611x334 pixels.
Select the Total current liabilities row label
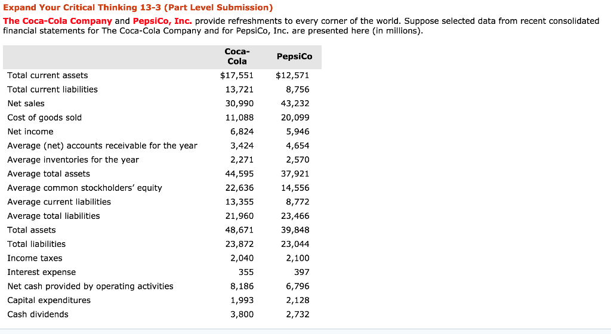[x=53, y=89]
